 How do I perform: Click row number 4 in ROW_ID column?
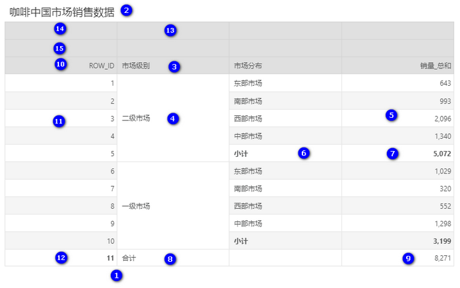[x=112, y=136]
